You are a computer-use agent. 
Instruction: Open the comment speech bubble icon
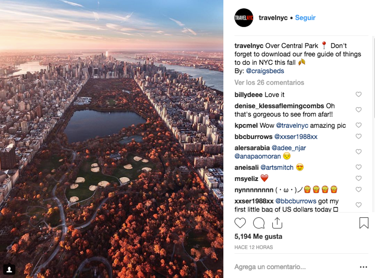click(x=259, y=223)
